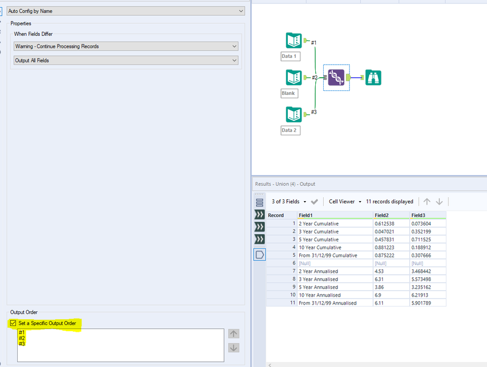Click the Results - Union (4) - Output title

pos(285,184)
